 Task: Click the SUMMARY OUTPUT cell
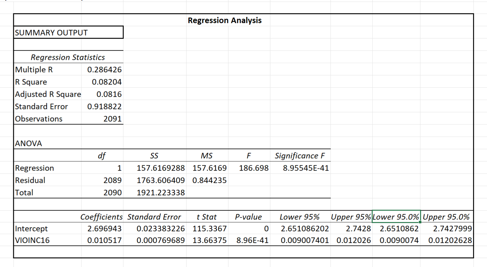(68, 32)
